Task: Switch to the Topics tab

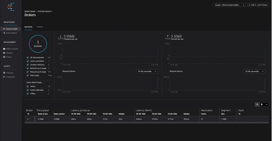Action: (x=40, y=27)
